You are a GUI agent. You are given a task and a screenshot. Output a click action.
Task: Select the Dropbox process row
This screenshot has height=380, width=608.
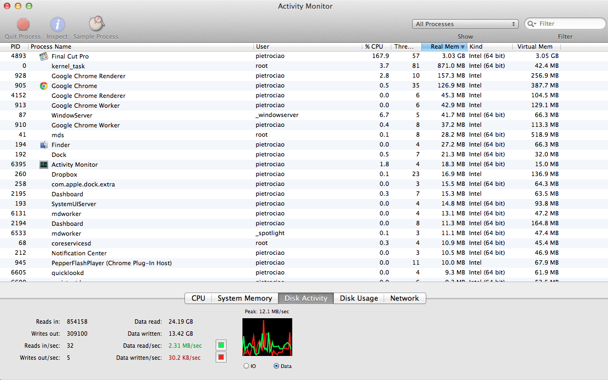(304, 174)
